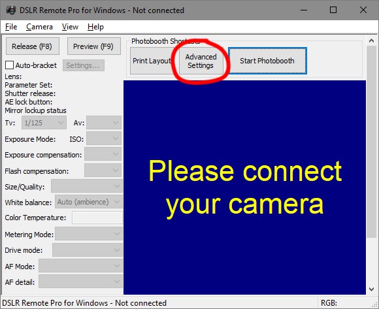Maximize the DSLR Remote Pro window

tap(333, 10)
